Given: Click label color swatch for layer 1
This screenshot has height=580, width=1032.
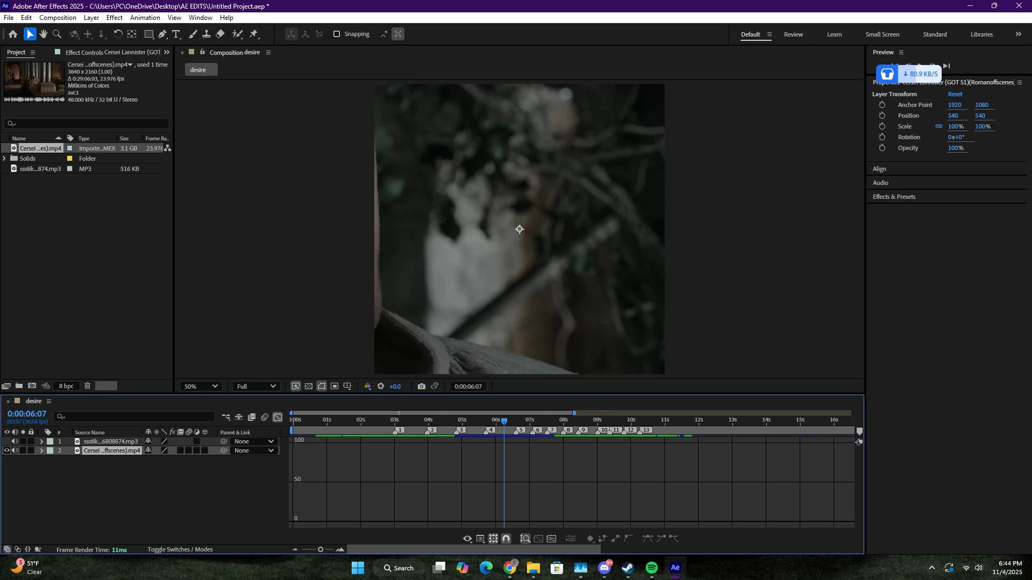Looking at the screenshot, I should click(x=50, y=441).
